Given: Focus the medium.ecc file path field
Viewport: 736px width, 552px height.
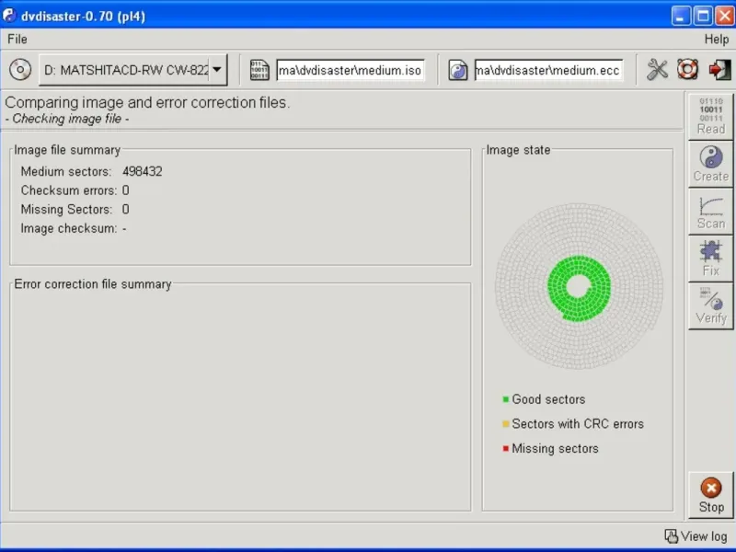Looking at the screenshot, I should click(x=548, y=71).
